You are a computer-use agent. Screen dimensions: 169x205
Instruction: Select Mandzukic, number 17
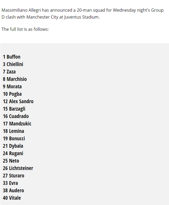coord(20,124)
